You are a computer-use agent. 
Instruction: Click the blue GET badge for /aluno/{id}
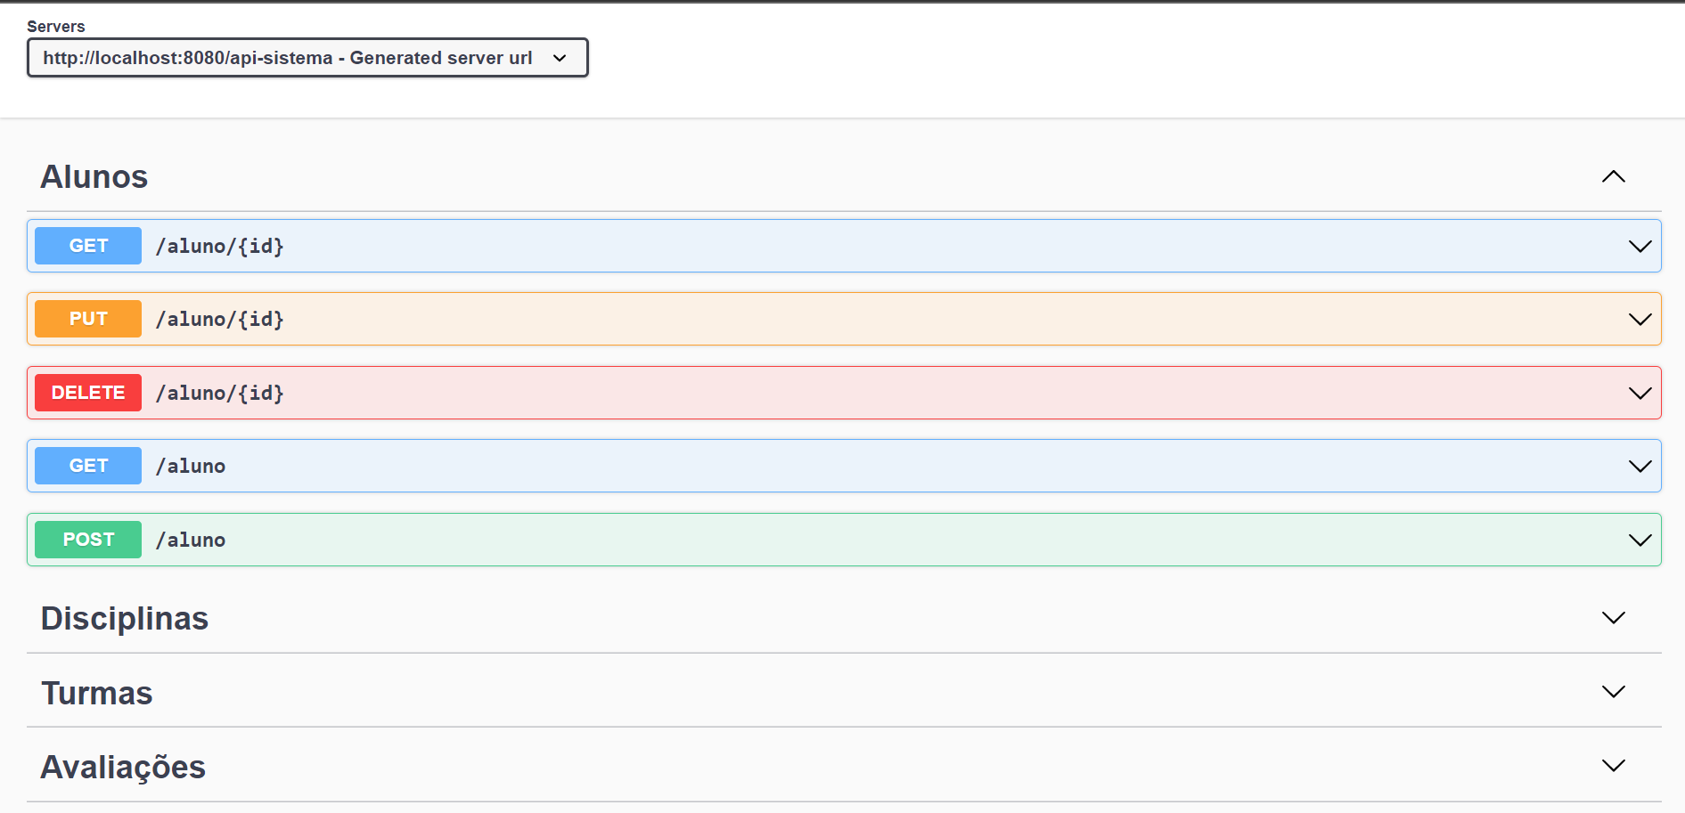88,246
